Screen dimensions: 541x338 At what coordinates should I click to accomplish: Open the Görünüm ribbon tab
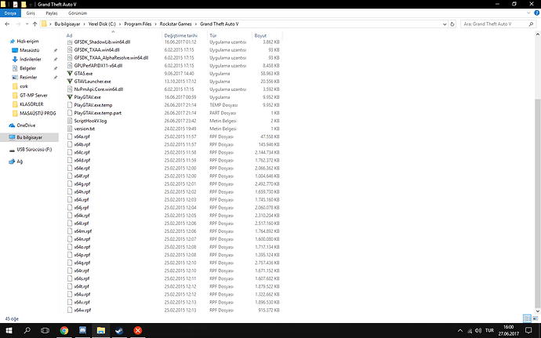click(x=78, y=13)
